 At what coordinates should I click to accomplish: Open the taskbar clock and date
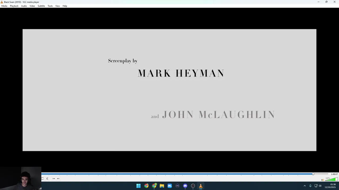click(x=331, y=186)
